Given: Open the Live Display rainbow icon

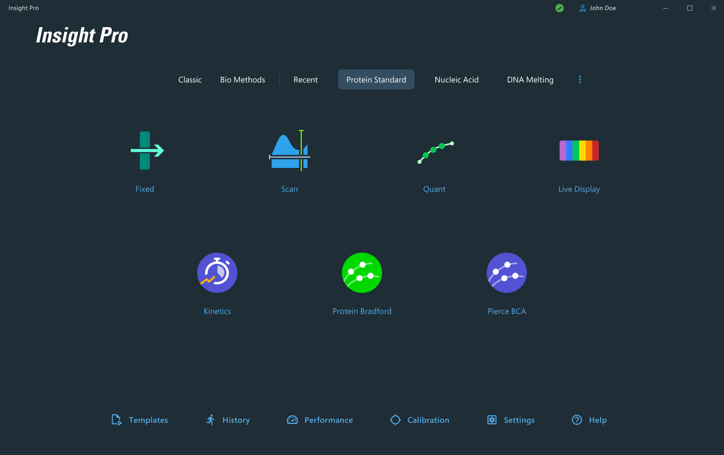Looking at the screenshot, I should pyautogui.click(x=579, y=151).
